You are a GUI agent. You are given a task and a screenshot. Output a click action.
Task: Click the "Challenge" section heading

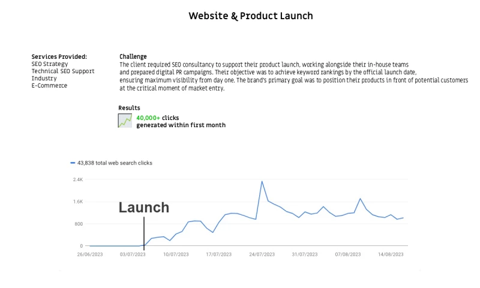pos(133,57)
